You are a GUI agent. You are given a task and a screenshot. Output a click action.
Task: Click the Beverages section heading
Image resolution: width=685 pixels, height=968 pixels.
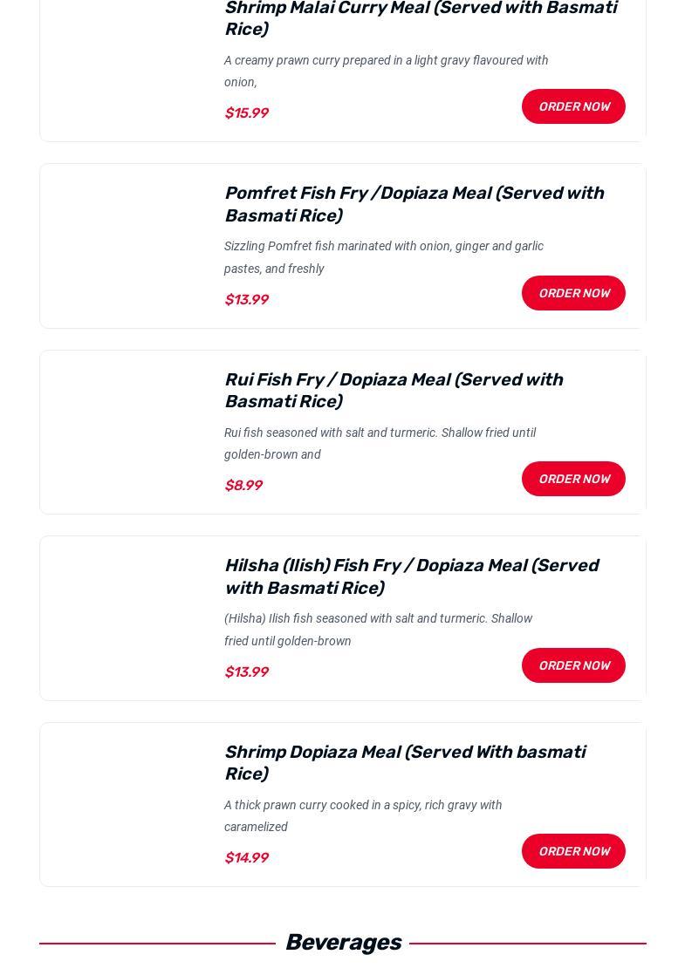[343, 943]
